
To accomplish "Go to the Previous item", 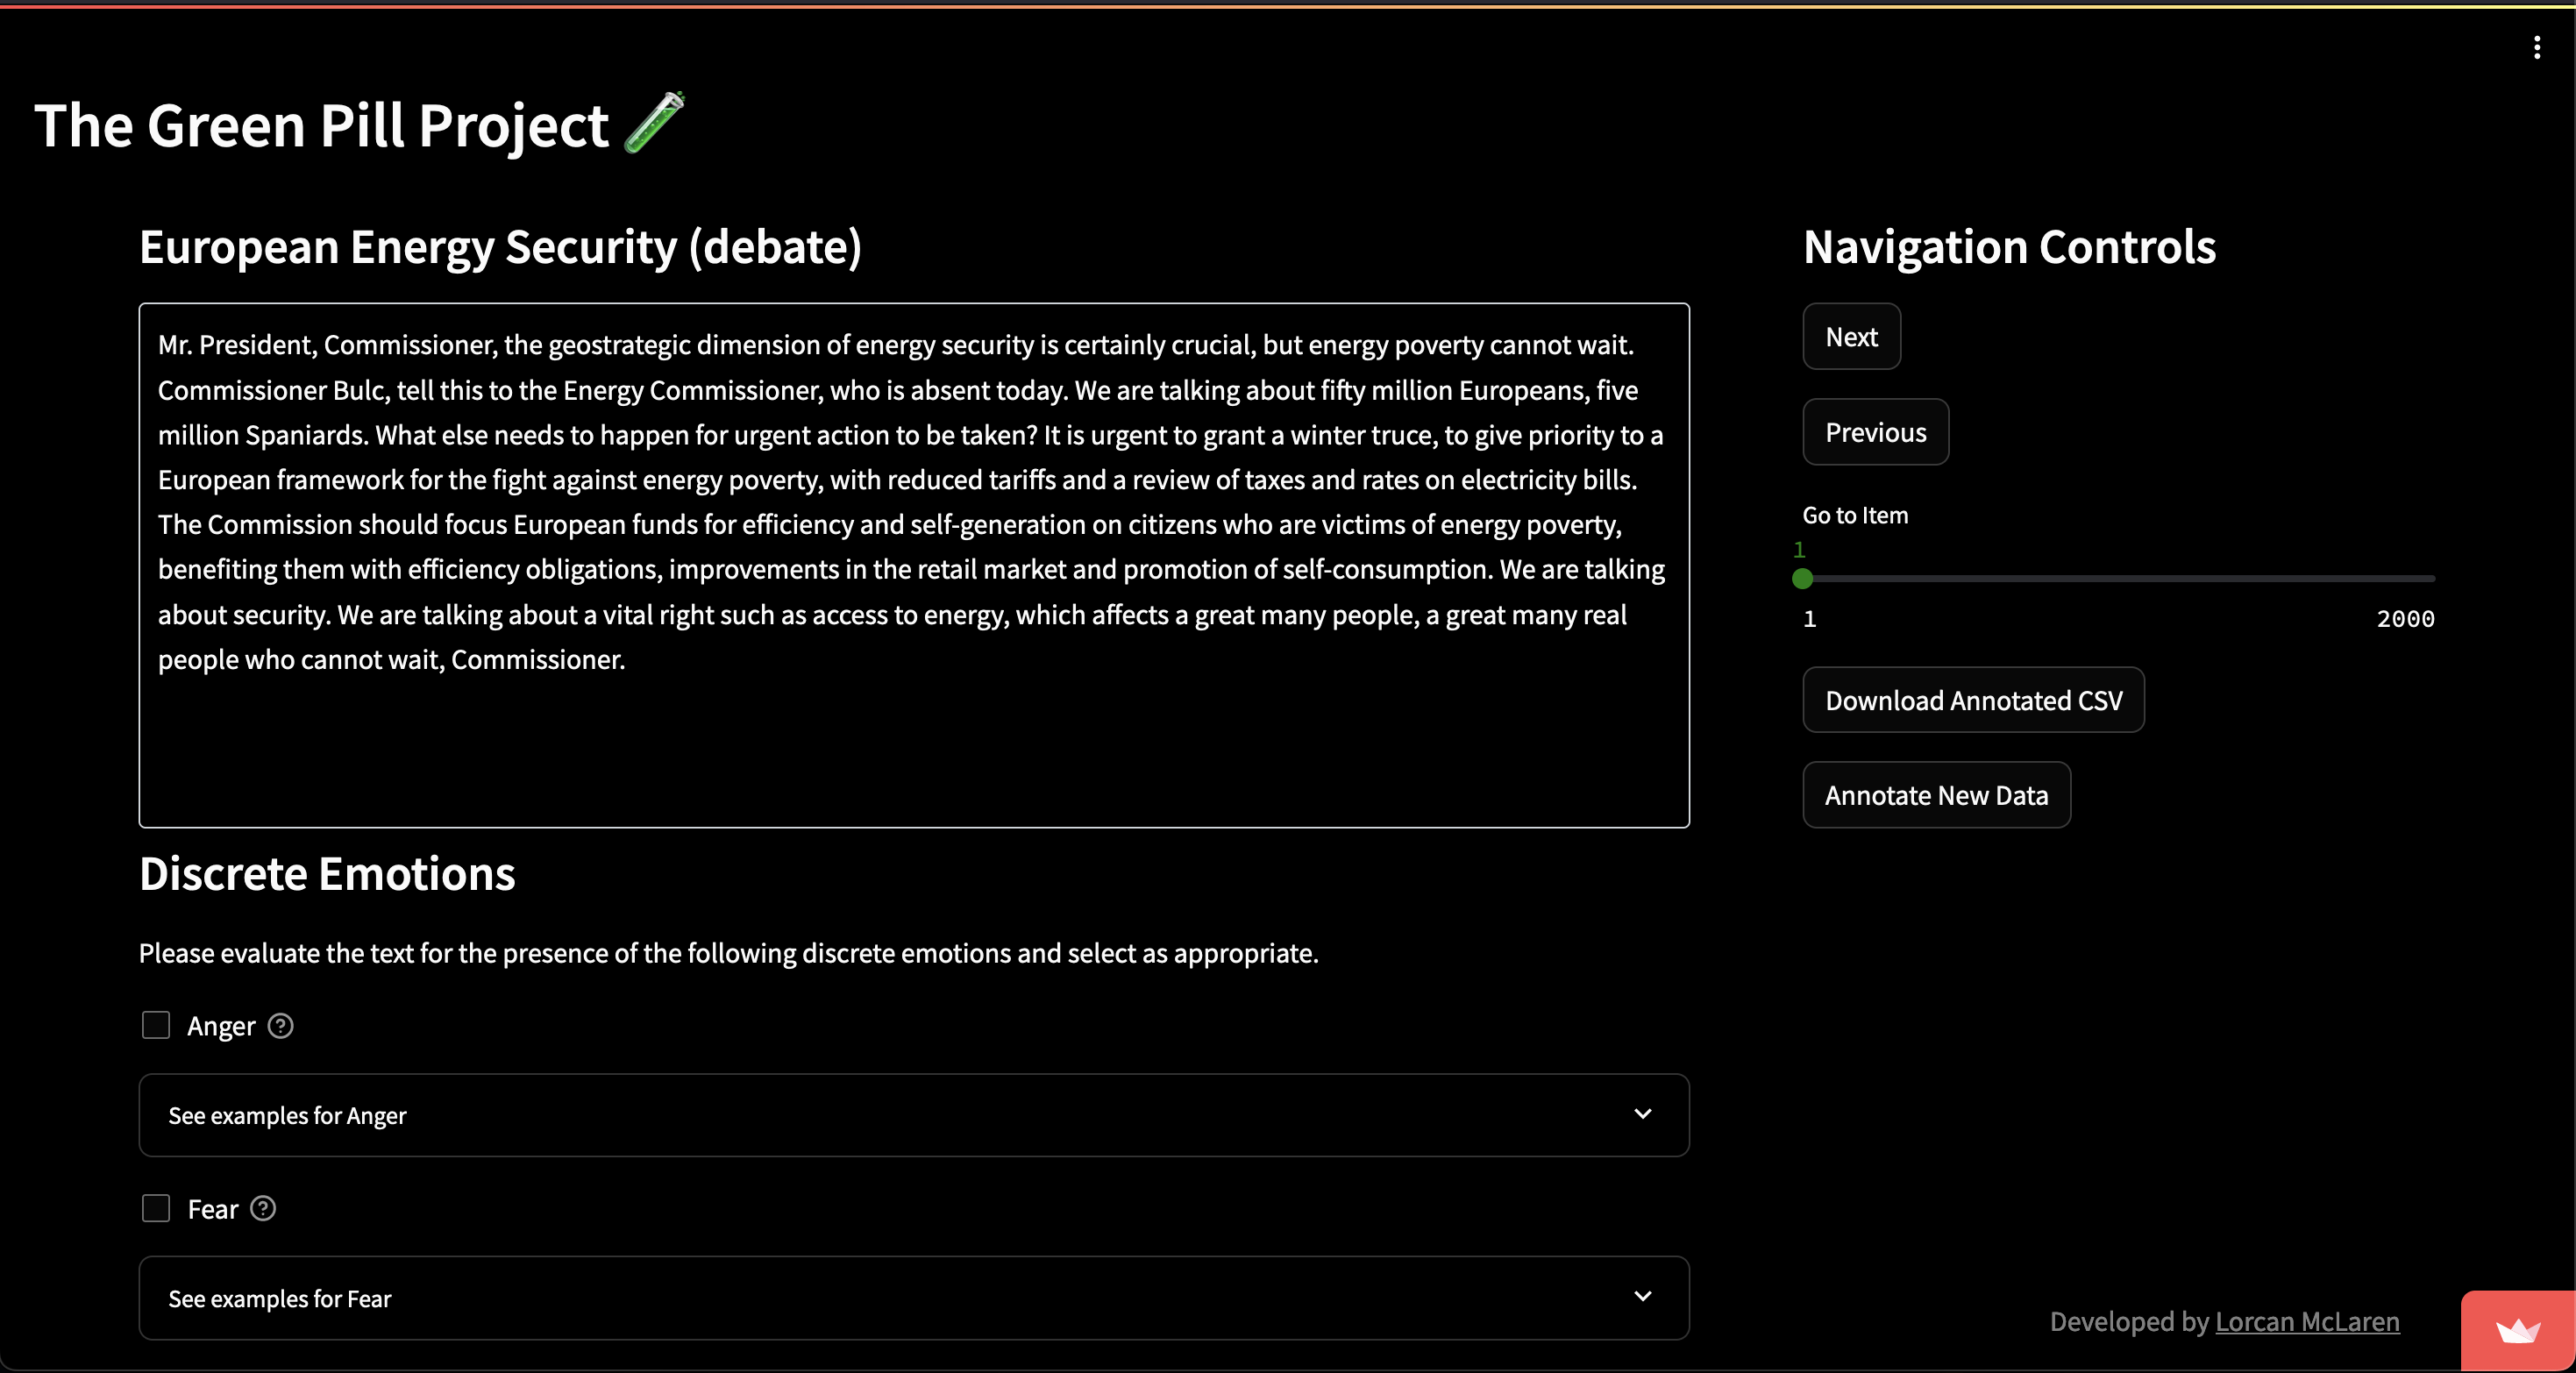I will tap(1875, 432).
